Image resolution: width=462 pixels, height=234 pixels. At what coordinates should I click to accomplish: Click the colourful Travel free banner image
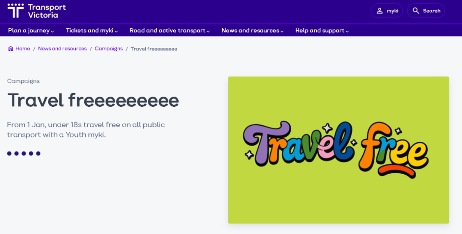coord(338,150)
